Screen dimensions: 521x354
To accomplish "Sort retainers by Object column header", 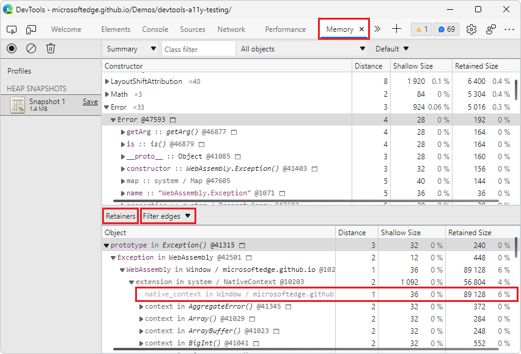I will [219, 233].
